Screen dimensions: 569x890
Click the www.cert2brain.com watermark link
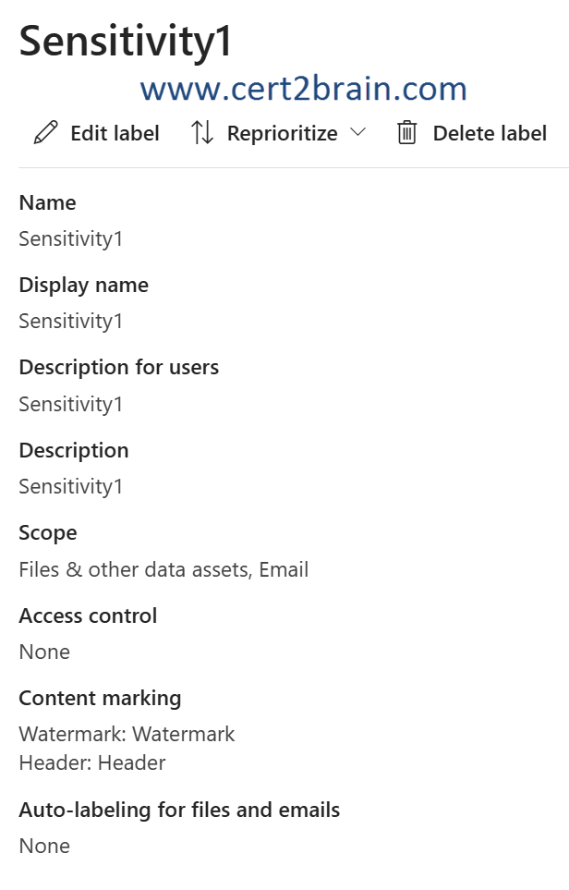tap(303, 89)
